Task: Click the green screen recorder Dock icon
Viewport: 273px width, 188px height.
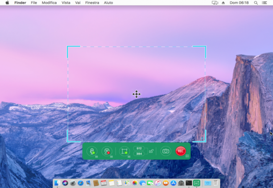Action: point(197,183)
